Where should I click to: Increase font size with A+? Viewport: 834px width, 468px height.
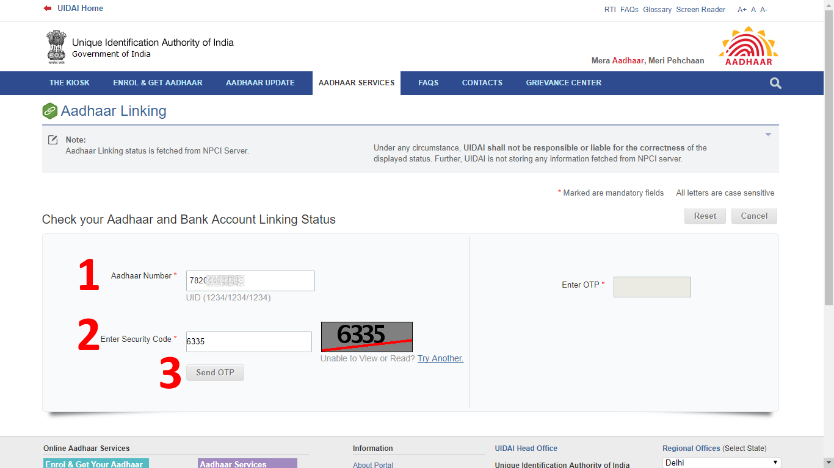(x=742, y=10)
